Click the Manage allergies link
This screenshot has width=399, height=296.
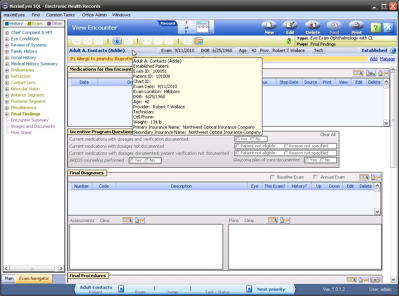tap(387, 59)
